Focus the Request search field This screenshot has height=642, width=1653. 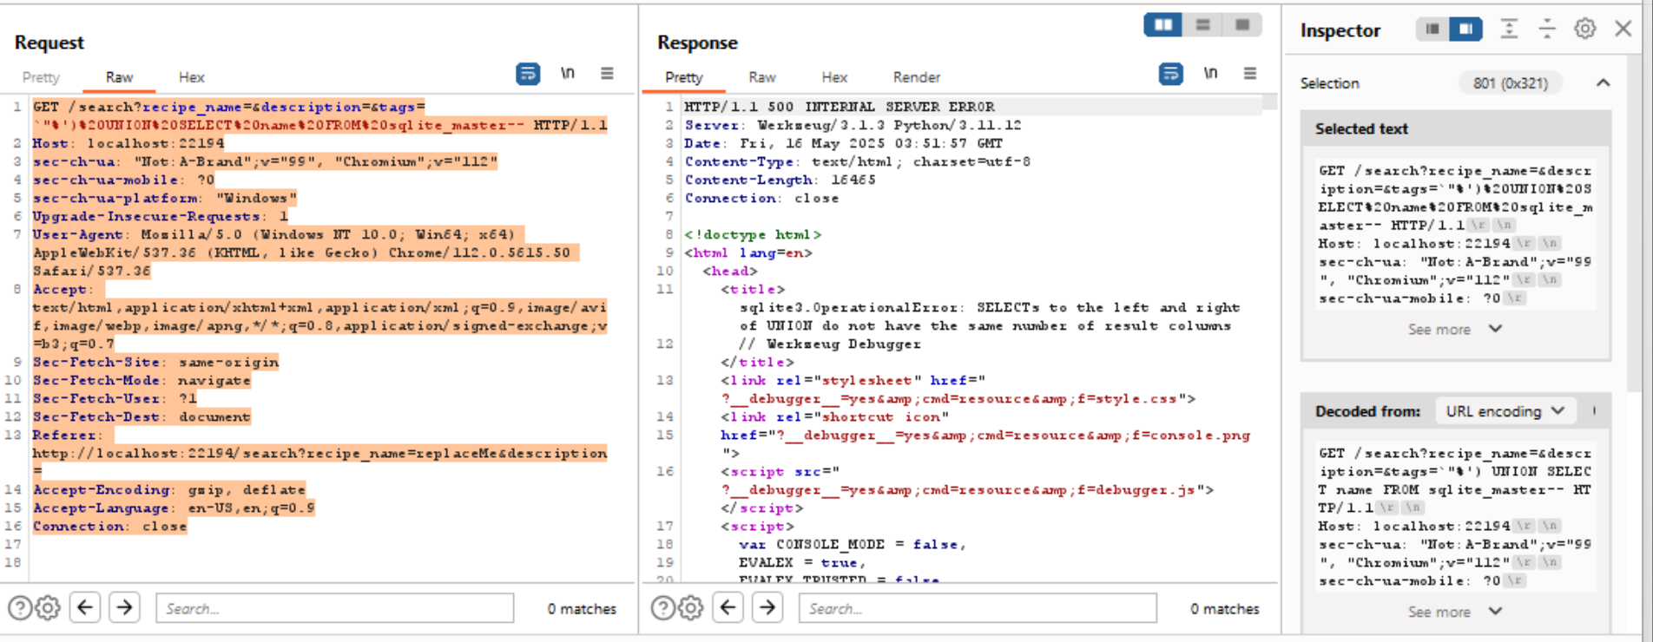(334, 608)
